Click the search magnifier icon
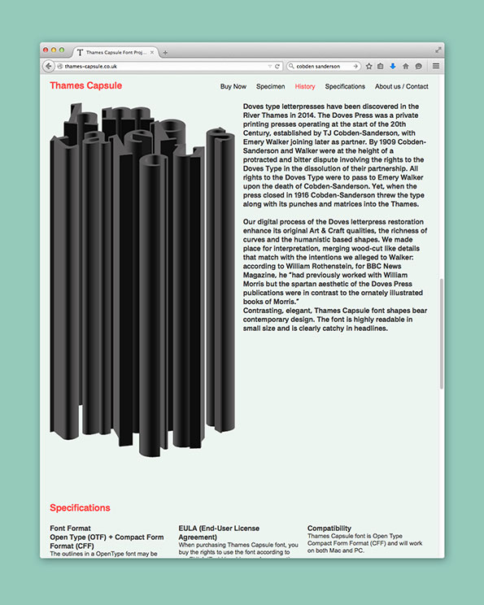The width and height of the screenshot is (484, 605). coord(291,67)
